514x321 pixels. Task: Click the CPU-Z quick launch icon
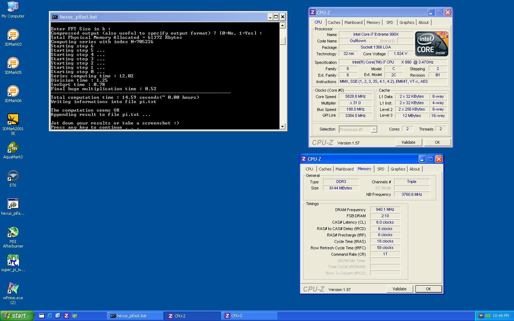click(x=66, y=316)
